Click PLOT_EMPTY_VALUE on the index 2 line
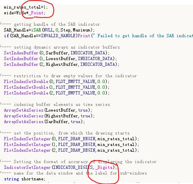Image resolution: width=193 pixels, height=184 pixels. (x=75, y=93)
